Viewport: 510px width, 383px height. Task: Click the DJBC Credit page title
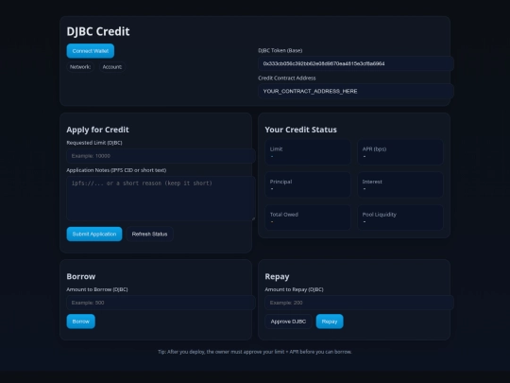[98, 31]
